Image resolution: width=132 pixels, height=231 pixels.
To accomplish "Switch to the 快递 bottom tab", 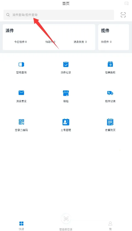I will (x=21, y=226).
